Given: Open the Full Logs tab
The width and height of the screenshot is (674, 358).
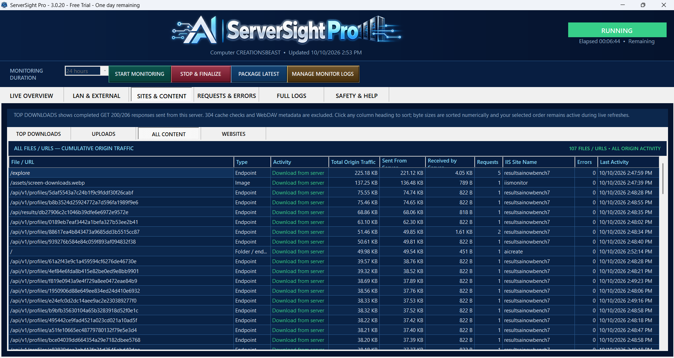Looking at the screenshot, I should point(291,96).
